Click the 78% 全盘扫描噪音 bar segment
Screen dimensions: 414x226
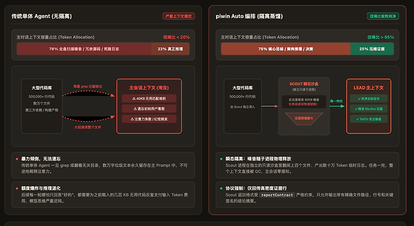click(x=84, y=49)
